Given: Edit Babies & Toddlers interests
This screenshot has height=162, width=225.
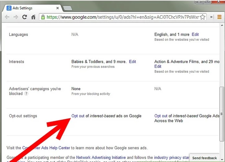Looking at the screenshot, I should (x=132, y=62).
